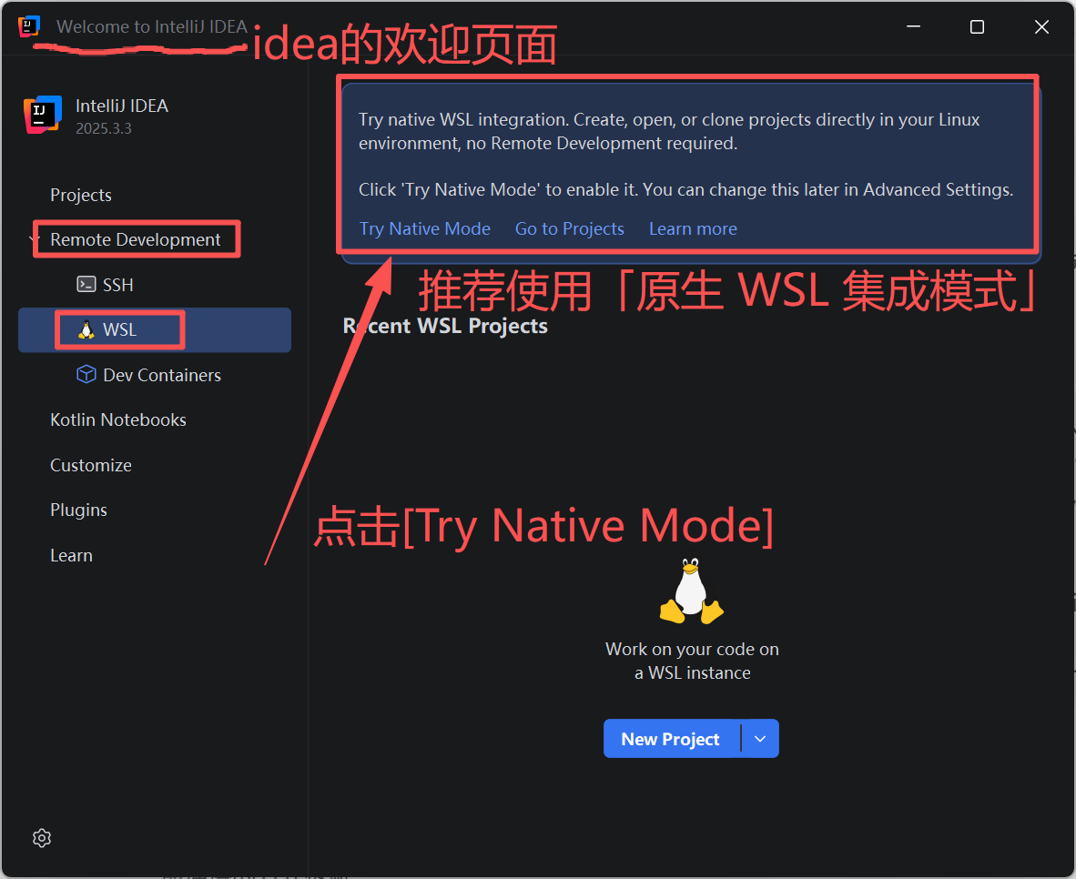The image size is (1076, 879).
Task: Switch to the Projects section
Action: click(80, 194)
